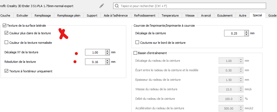This screenshot has height=112, width=277.
Task: Open the Autre tab
Action: pyautogui.click(x=243, y=15)
